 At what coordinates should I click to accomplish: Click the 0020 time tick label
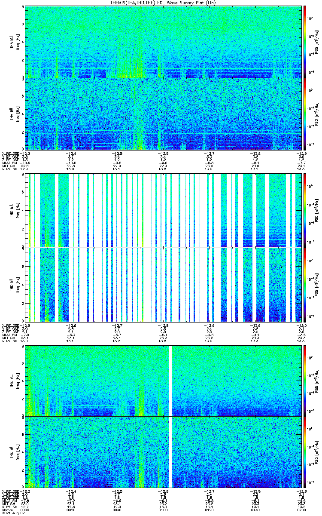71,510
